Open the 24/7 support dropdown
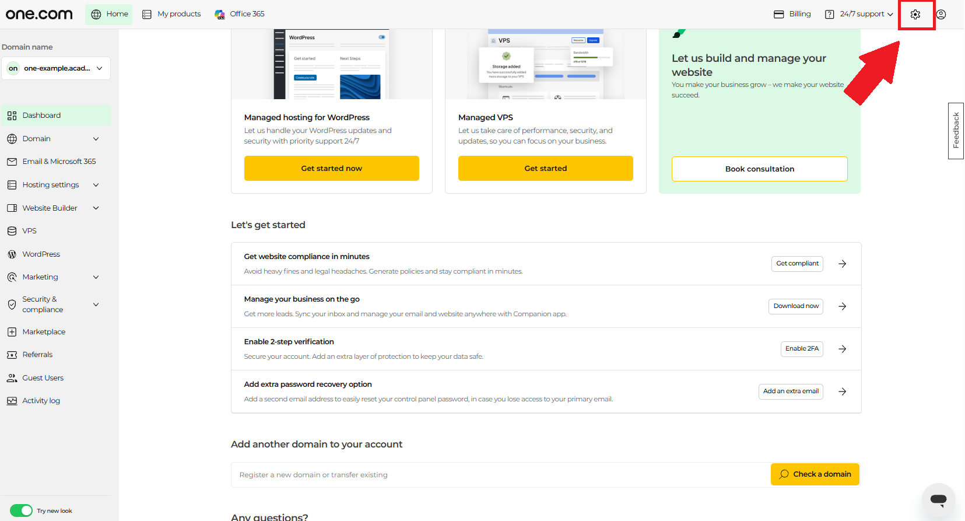This screenshot has height=521, width=965. (859, 15)
